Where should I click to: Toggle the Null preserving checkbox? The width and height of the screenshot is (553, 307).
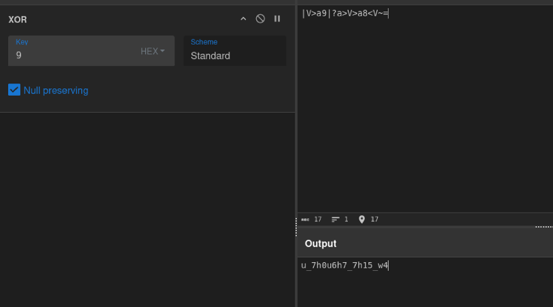click(14, 90)
